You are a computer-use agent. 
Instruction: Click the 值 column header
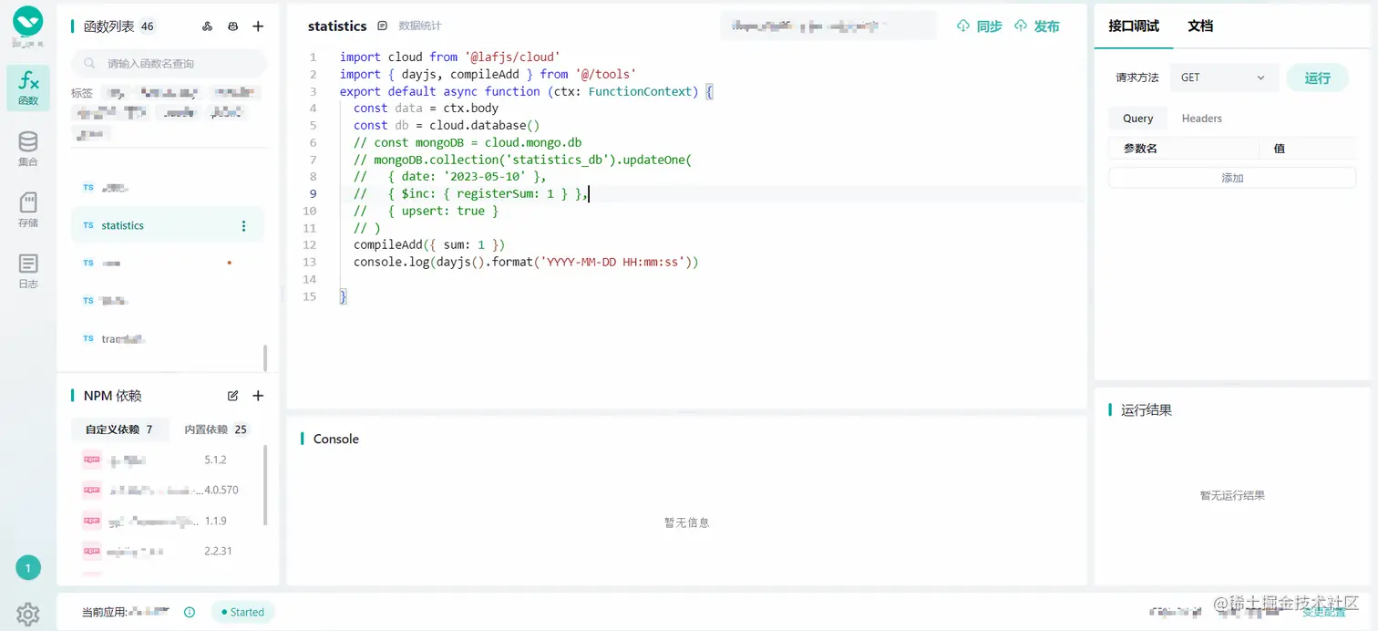pos(1280,149)
